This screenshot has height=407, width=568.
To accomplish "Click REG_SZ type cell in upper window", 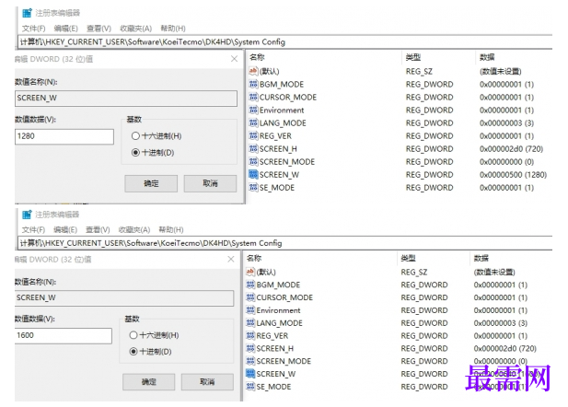I will pyautogui.click(x=419, y=72).
